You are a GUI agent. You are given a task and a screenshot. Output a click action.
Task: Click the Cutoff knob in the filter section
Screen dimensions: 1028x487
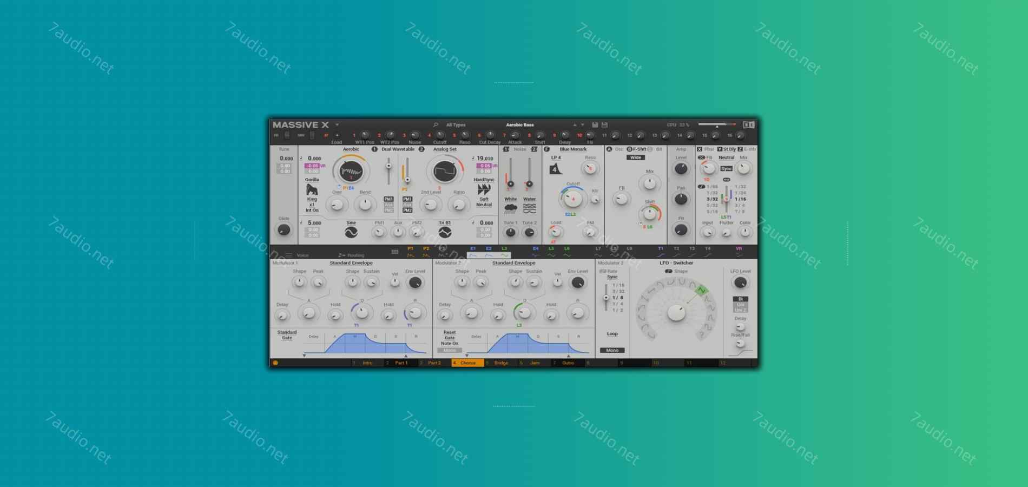(573, 199)
